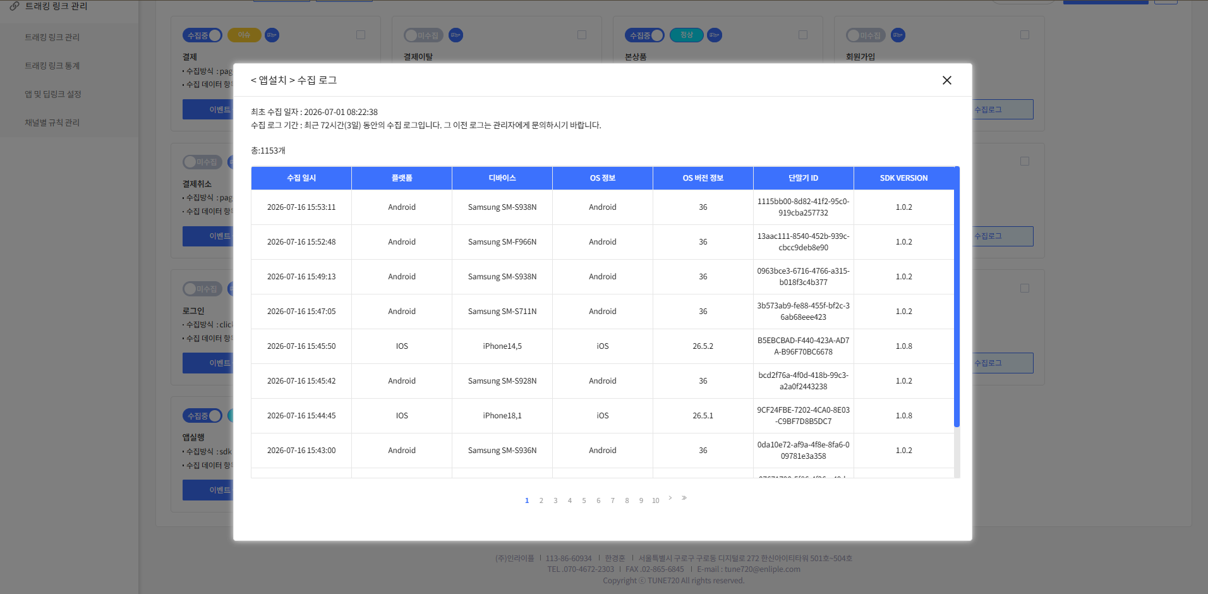
Task: Select SDK version 1.0.8 in iPhone14,5 row
Action: point(904,346)
